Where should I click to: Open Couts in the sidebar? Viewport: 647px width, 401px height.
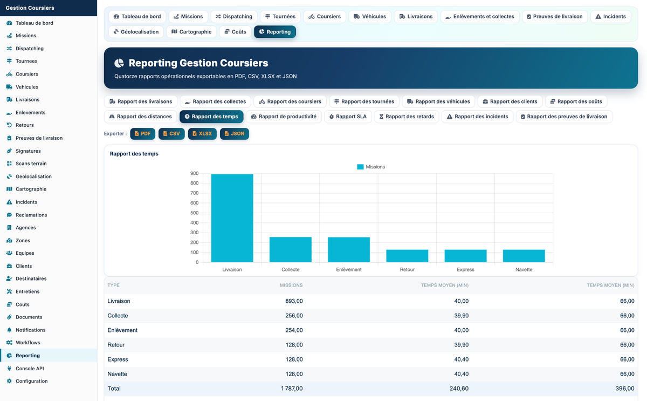23,304
